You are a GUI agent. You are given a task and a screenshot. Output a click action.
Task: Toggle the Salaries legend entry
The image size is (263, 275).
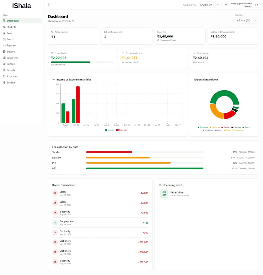pos(226,127)
